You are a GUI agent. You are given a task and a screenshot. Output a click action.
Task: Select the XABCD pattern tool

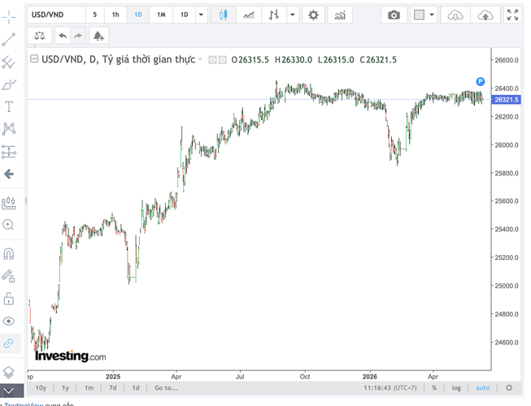point(9,129)
